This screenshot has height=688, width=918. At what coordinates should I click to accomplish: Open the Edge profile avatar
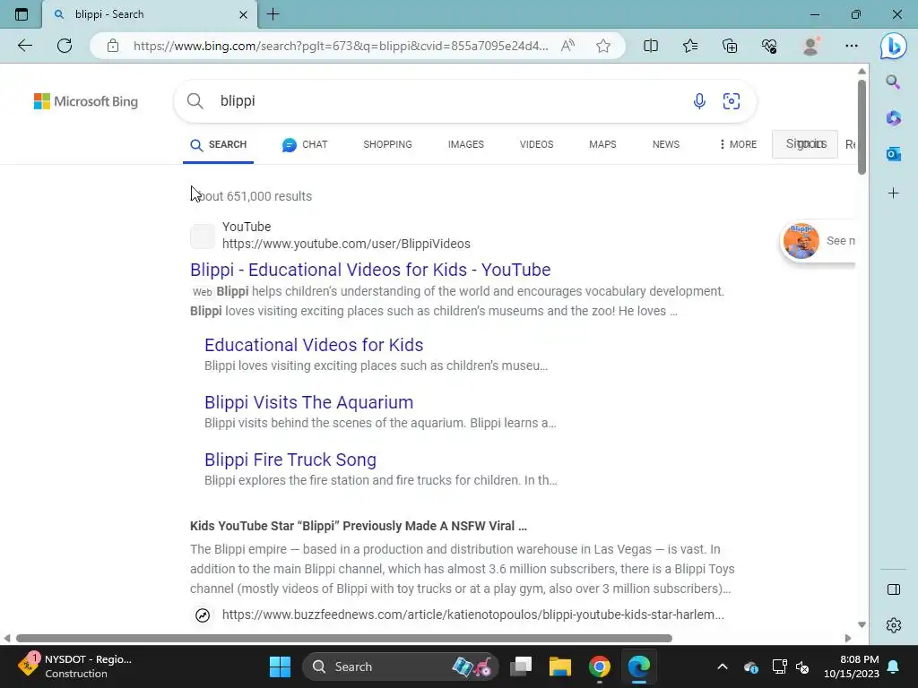click(810, 46)
